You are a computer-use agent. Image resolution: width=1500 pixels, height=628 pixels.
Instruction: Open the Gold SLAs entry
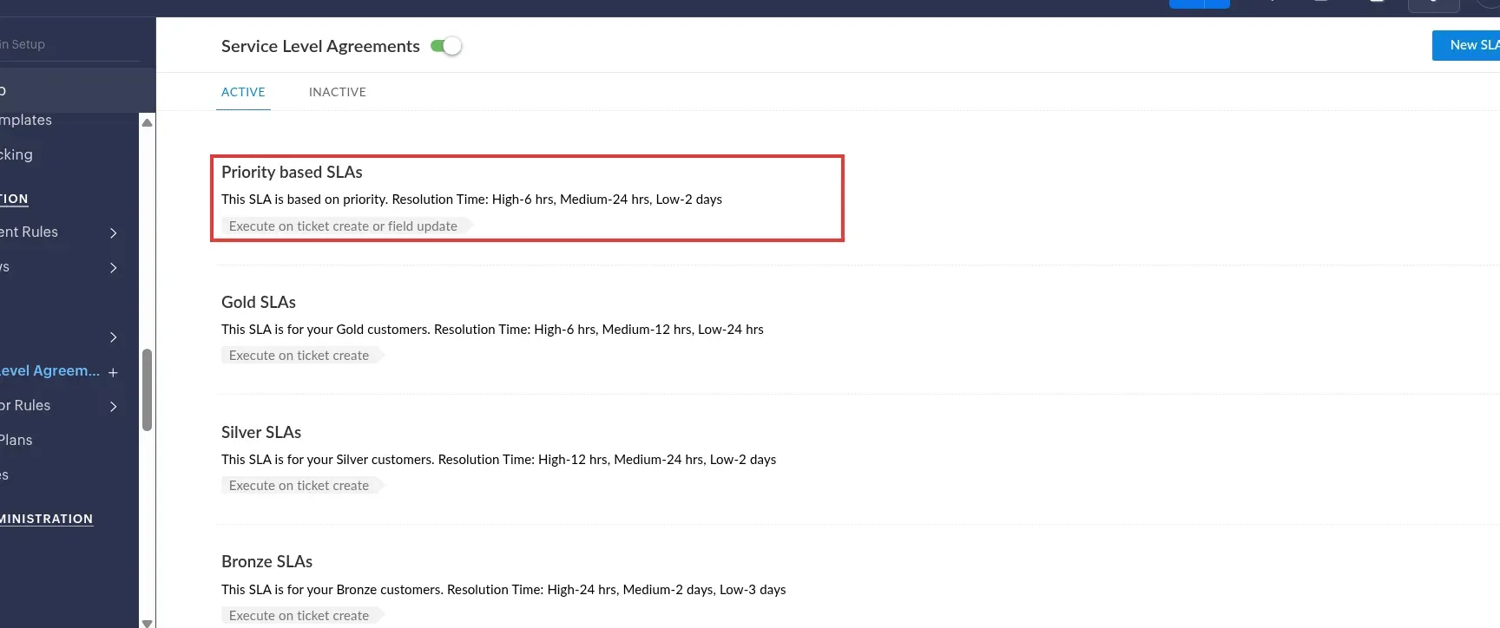tap(259, 302)
